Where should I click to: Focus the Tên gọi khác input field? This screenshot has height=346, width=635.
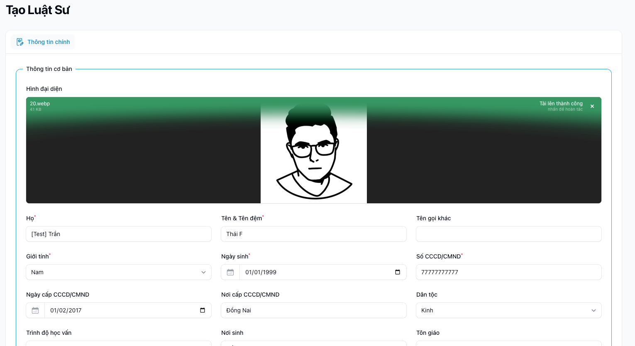pyautogui.click(x=508, y=234)
